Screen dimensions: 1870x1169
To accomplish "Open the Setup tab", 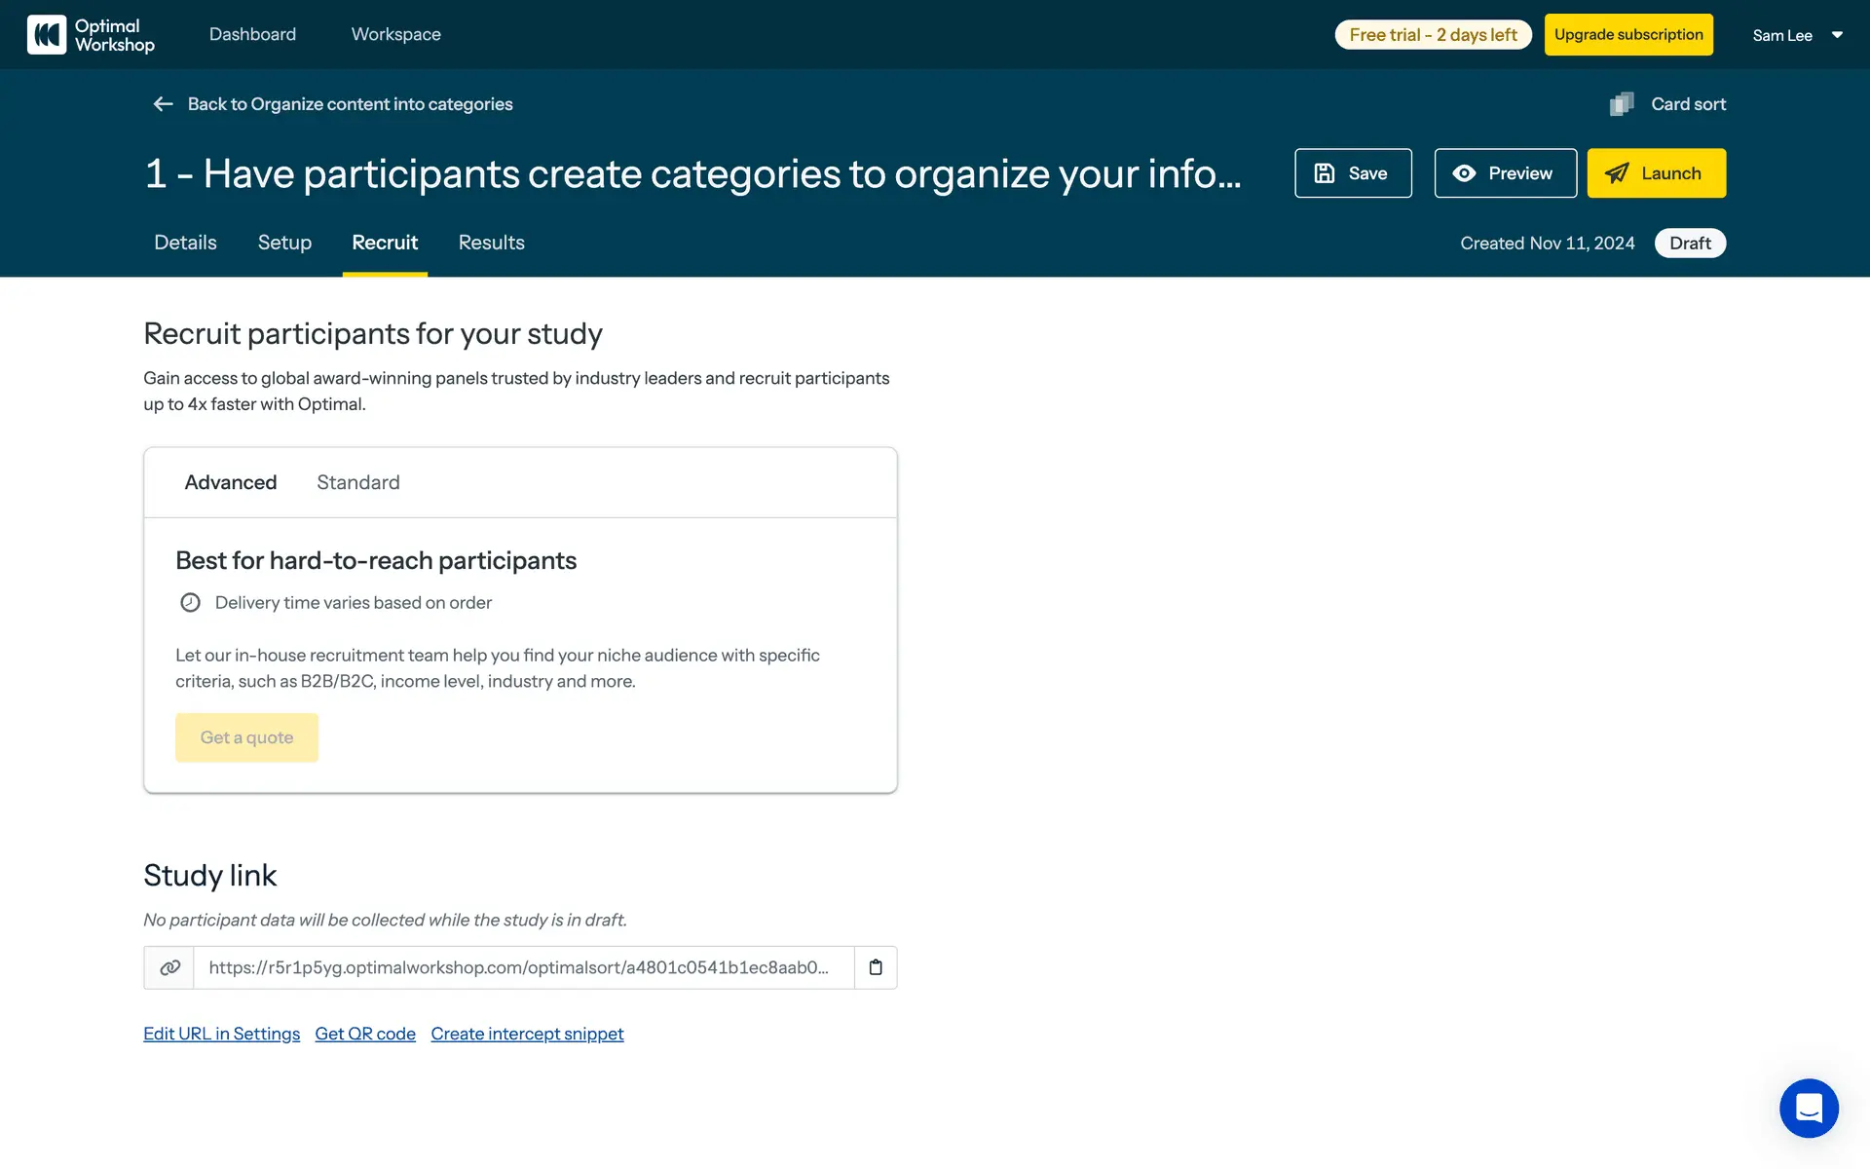I will (284, 243).
